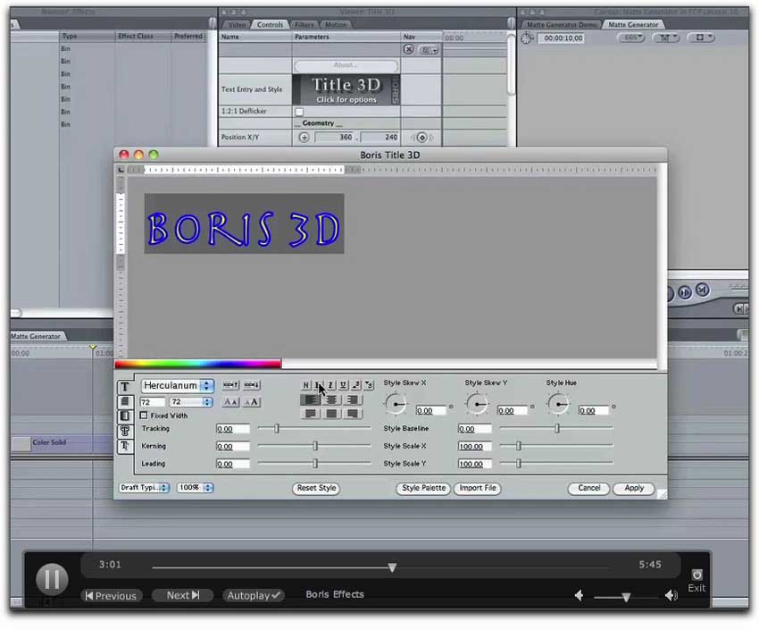
Task: Click Position X/Y crosshair point button
Action: tap(304, 138)
